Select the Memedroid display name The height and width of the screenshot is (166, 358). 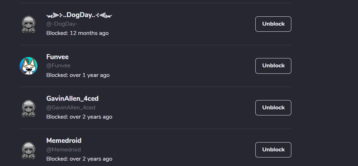64,141
